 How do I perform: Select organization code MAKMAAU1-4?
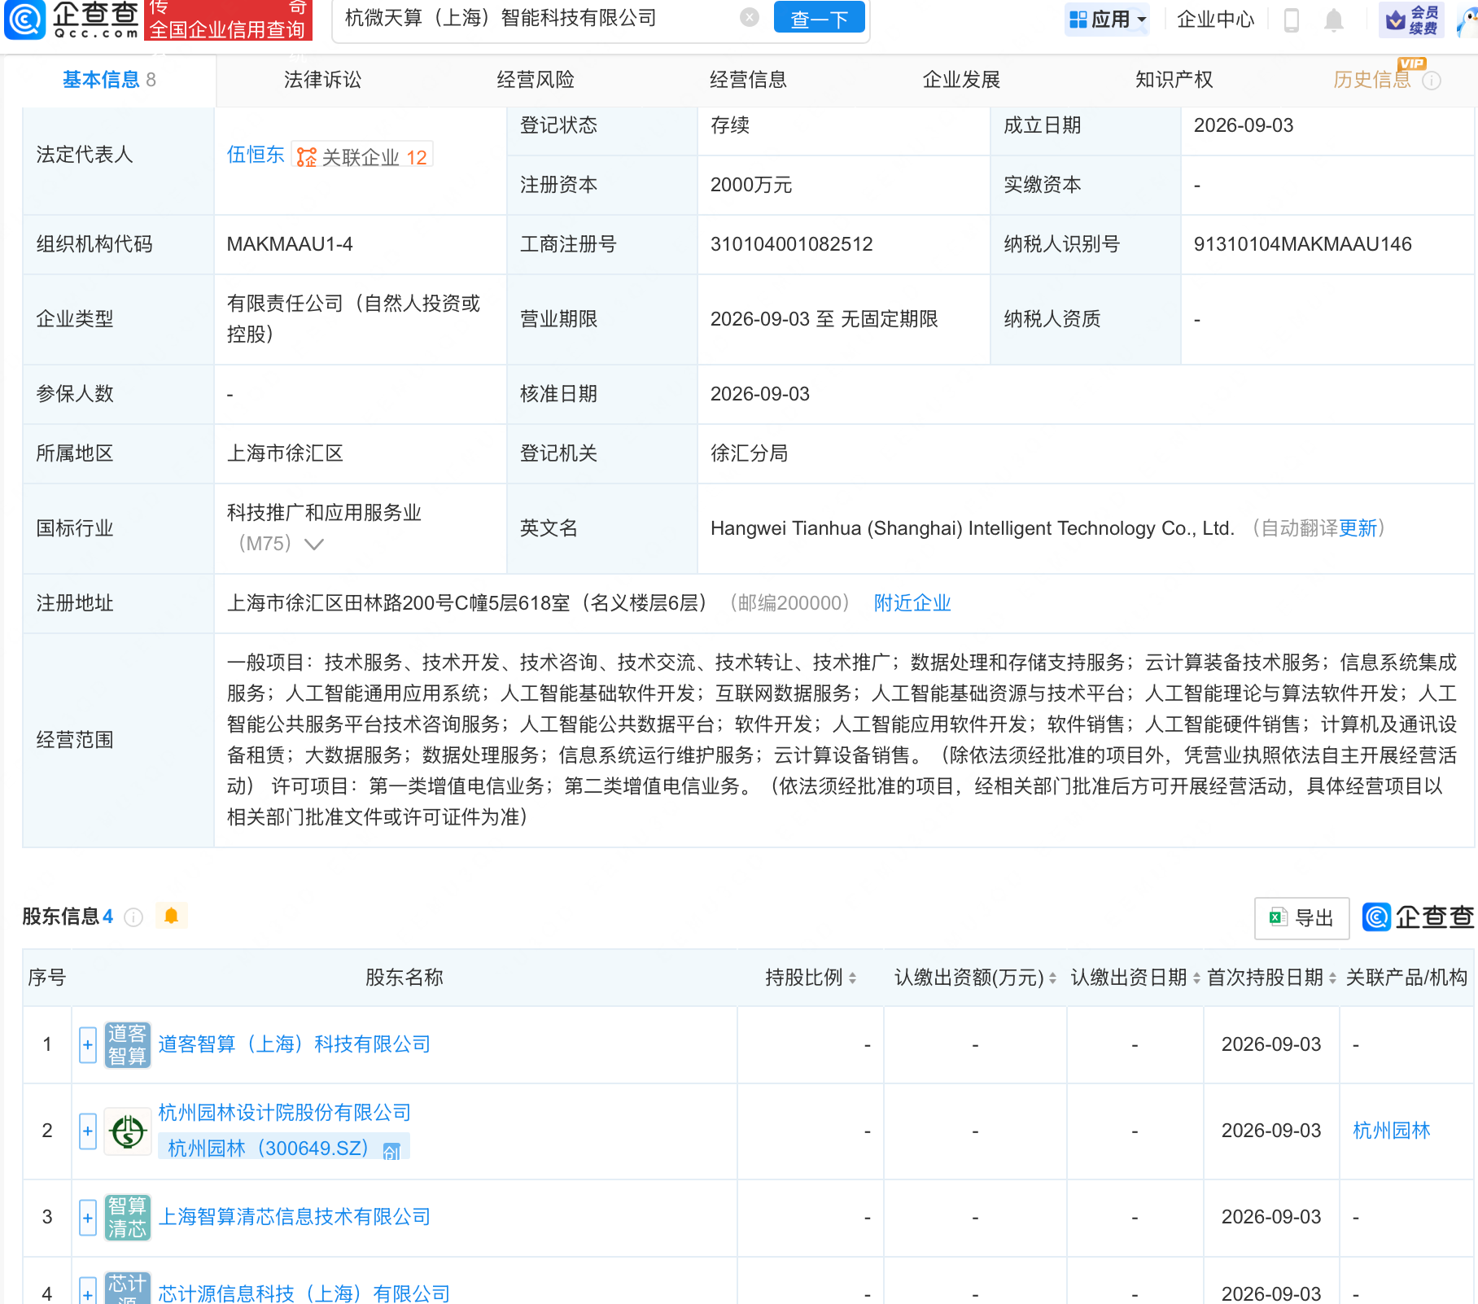(290, 244)
